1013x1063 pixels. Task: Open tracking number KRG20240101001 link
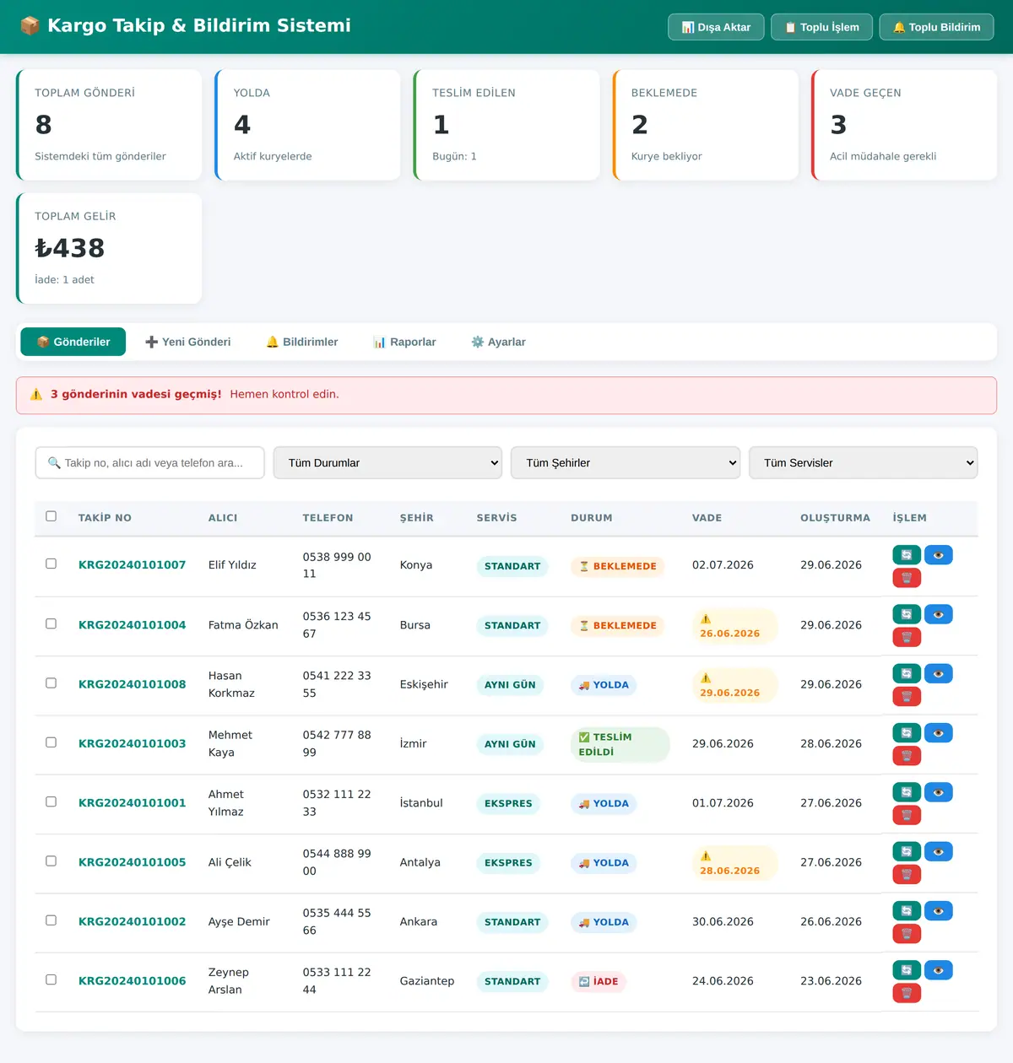coord(133,803)
